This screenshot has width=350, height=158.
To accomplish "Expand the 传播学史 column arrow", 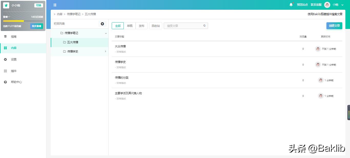I will (x=106, y=51).
